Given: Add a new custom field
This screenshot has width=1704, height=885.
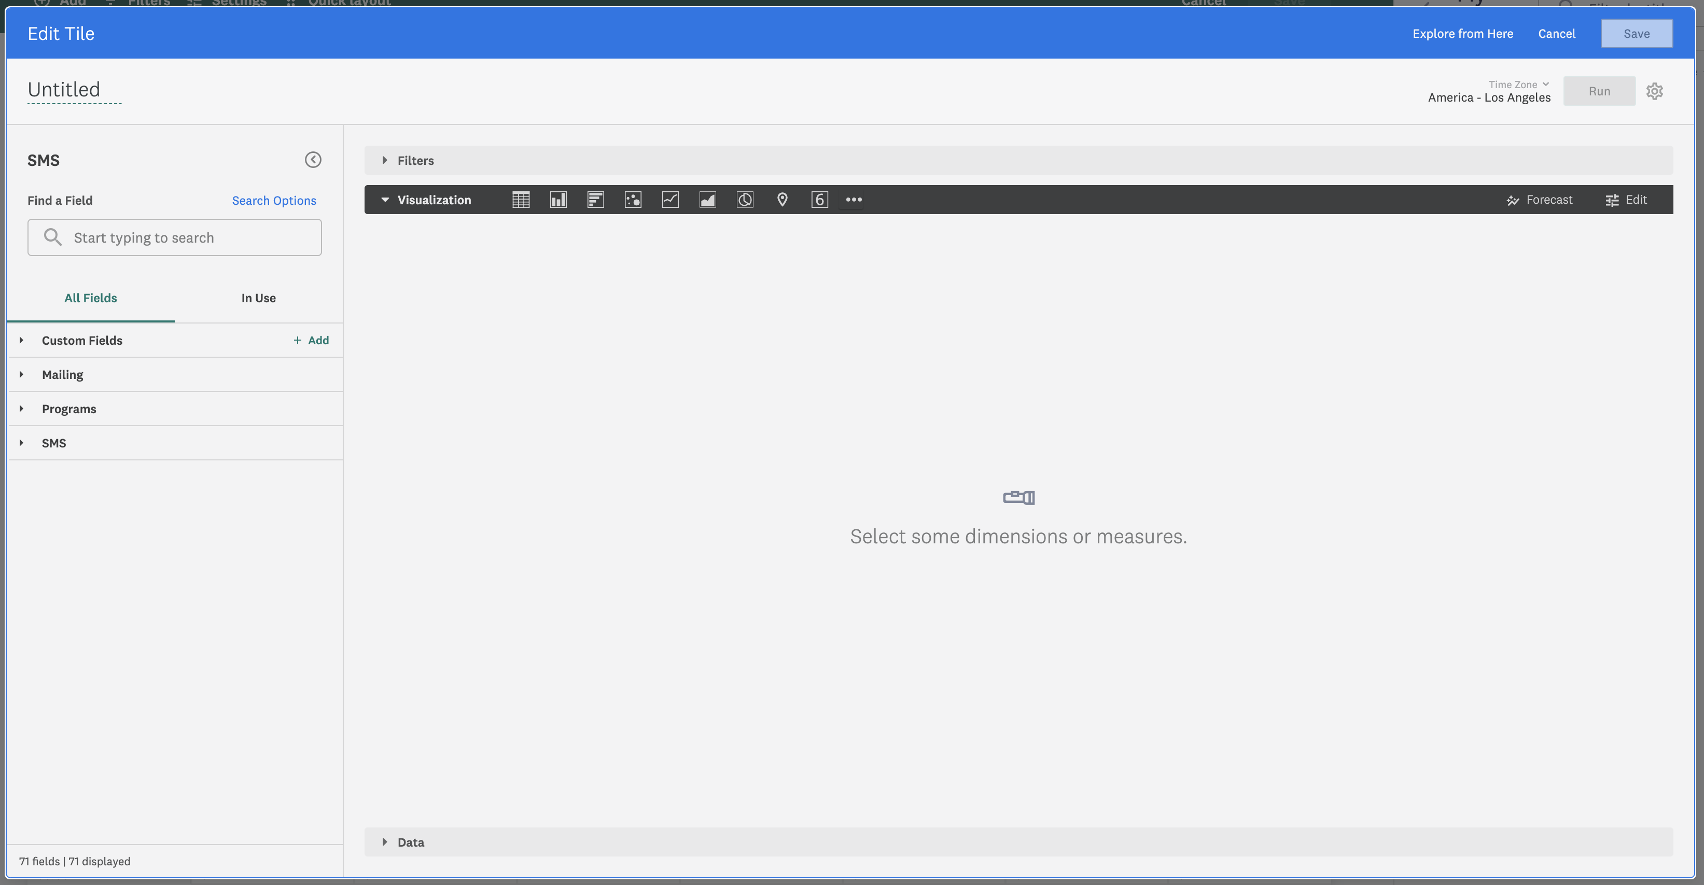Looking at the screenshot, I should click(x=310, y=340).
